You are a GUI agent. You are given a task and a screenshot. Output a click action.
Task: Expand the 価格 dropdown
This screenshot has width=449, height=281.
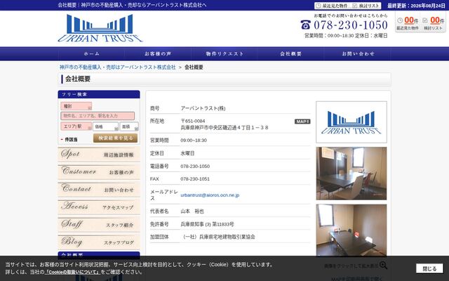(x=105, y=126)
